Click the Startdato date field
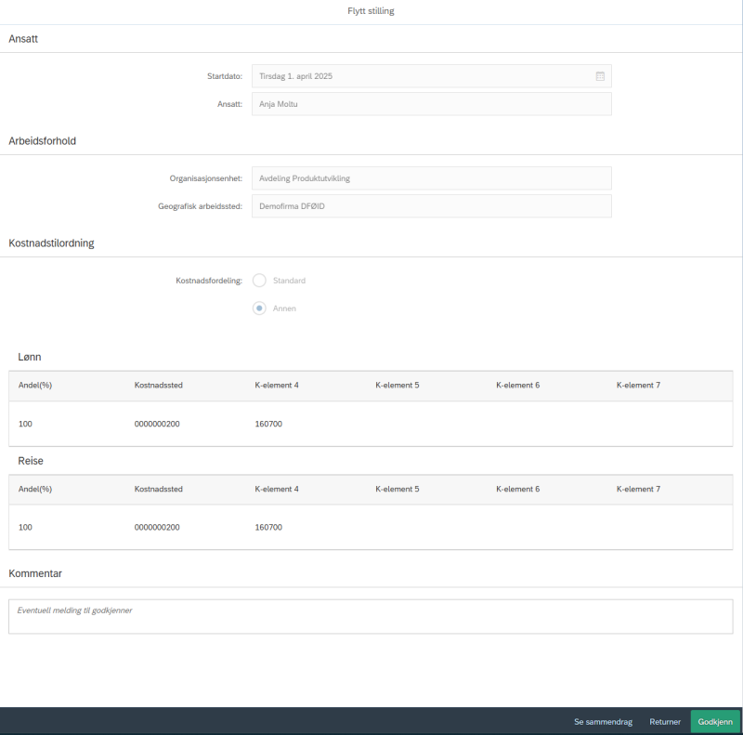This screenshot has width=743, height=735. pyautogui.click(x=431, y=76)
